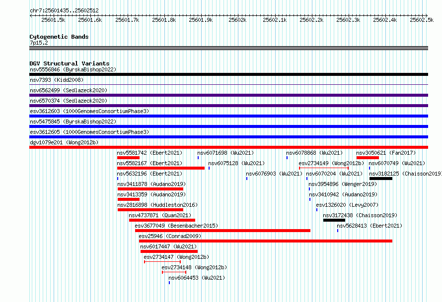Open nsv6078868 (Wu2021) variant label
The image size is (442, 302).
(314, 153)
